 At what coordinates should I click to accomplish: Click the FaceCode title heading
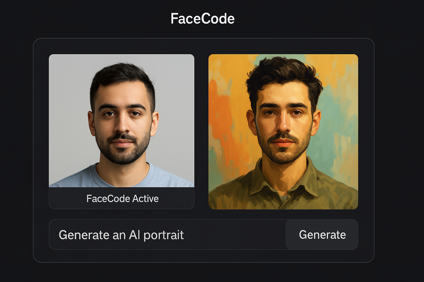(203, 19)
